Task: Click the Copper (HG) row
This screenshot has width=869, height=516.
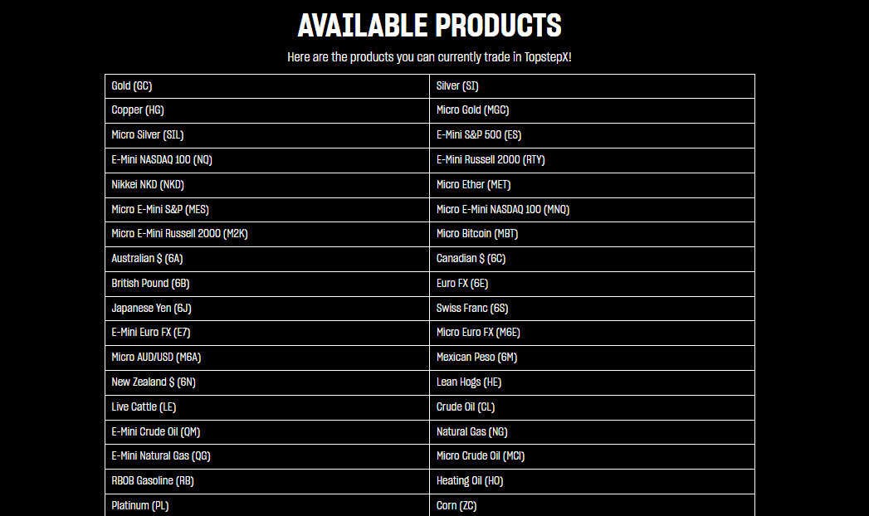Action: click(134, 110)
